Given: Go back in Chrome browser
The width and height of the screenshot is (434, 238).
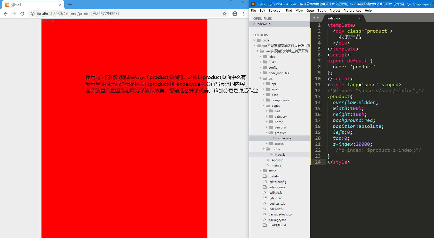Looking at the screenshot, I should click(x=6, y=14).
